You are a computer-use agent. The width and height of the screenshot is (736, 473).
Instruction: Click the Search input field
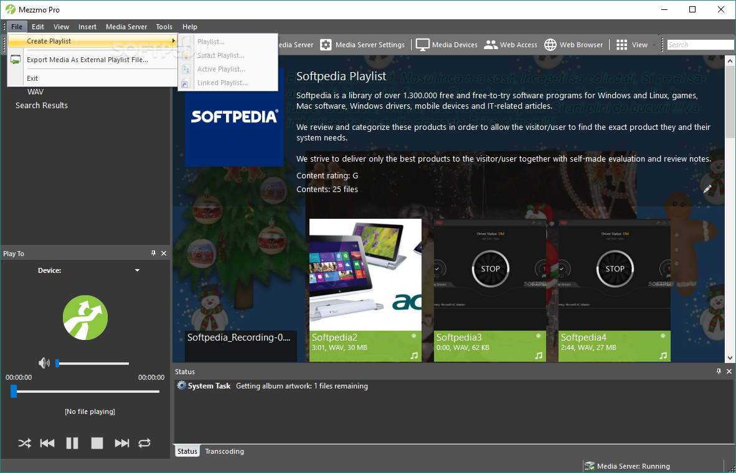click(x=701, y=45)
